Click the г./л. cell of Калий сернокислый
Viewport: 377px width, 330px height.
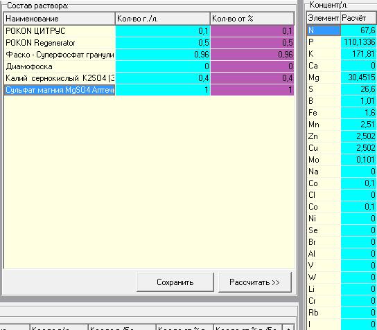click(163, 78)
